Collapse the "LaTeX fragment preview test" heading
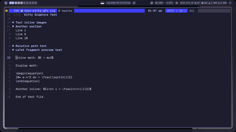236x132 pixels. (x=13, y=50)
